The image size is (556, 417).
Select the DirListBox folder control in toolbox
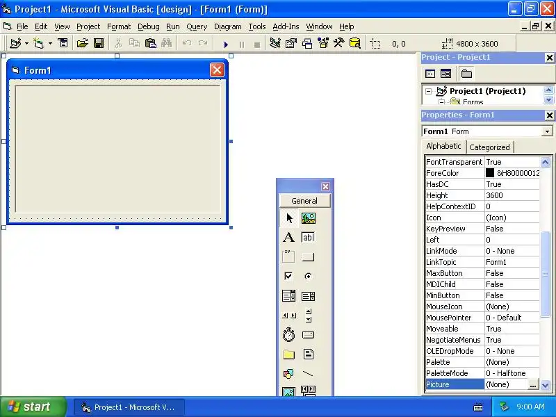289,354
